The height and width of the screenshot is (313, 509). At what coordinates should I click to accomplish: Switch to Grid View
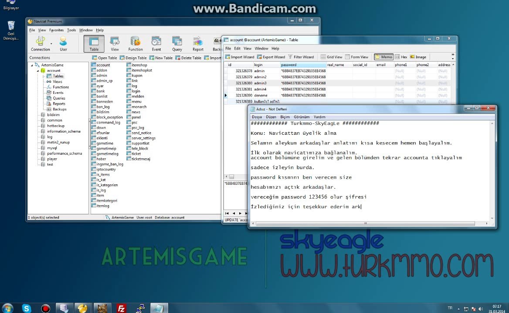pos(332,57)
